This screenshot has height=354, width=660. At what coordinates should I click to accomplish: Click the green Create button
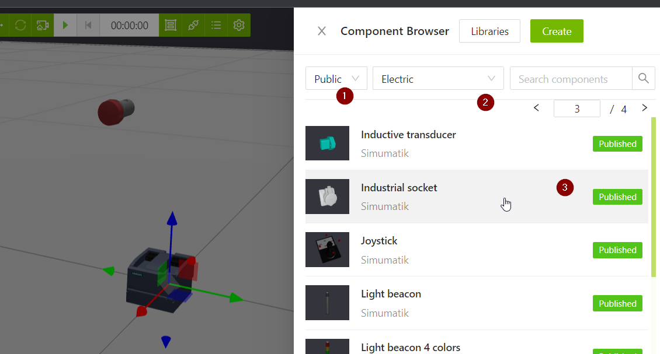point(557,31)
